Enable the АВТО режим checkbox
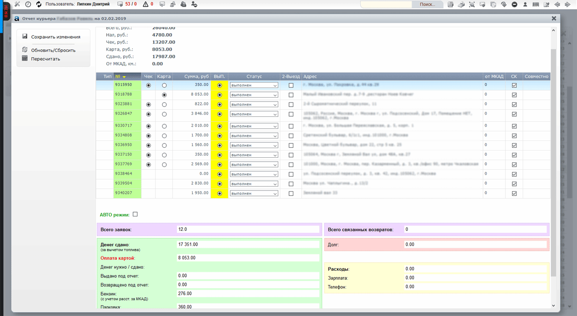Viewport: 577px width, 316px height. [135, 215]
